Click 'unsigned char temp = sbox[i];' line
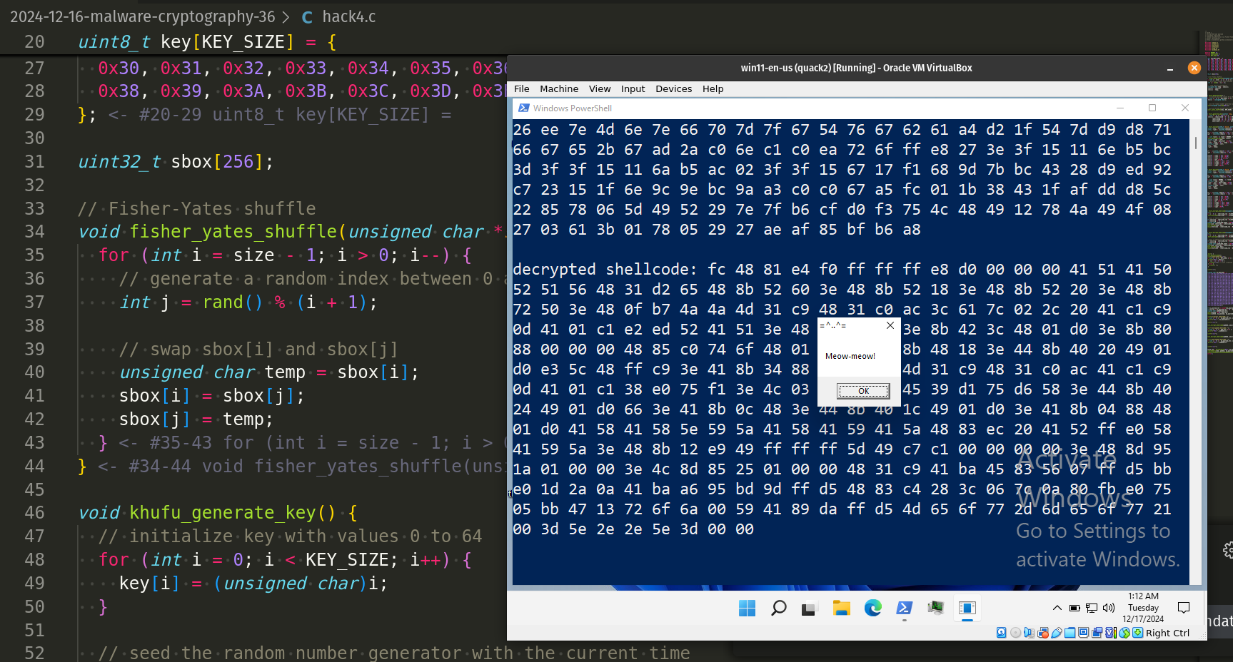 coord(269,372)
